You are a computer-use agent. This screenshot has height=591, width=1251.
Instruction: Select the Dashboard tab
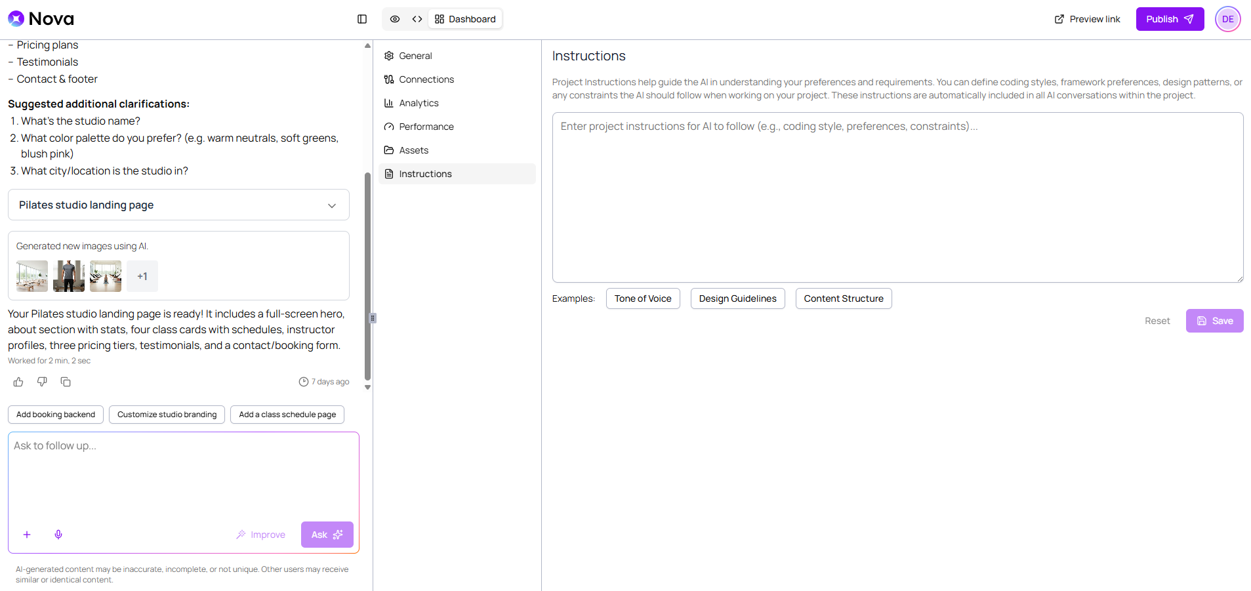pyautogui.click(x=465, y=19)
